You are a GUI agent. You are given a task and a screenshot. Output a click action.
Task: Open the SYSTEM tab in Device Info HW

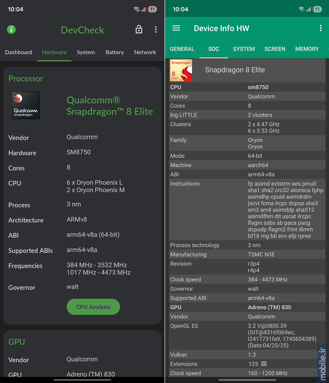244,49
